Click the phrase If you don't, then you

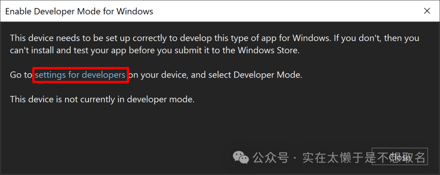tap(377, 38)
